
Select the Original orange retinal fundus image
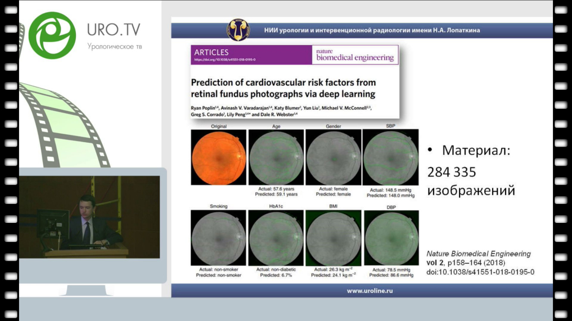218,157
